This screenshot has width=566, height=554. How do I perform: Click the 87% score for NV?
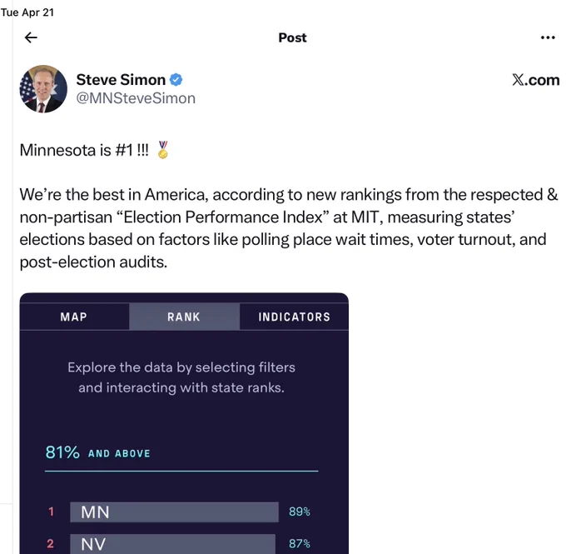[x=300, y=543]
